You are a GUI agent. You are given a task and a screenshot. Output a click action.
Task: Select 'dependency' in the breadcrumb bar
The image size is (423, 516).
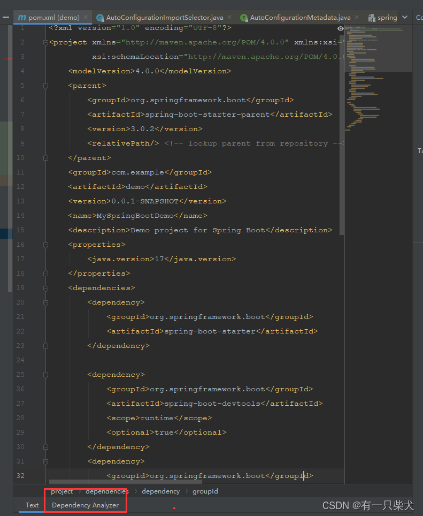[x=161, y=491]
